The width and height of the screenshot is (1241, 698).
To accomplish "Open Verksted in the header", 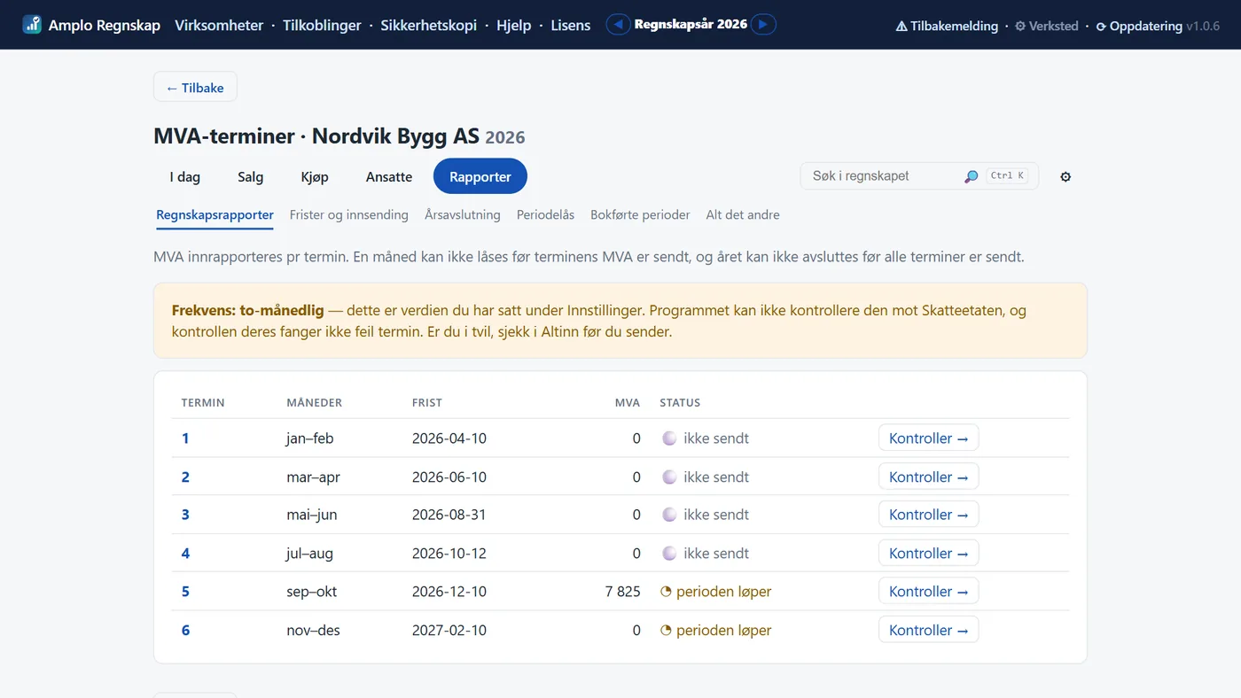I will pyautogui.click(x=1047, y=26).
